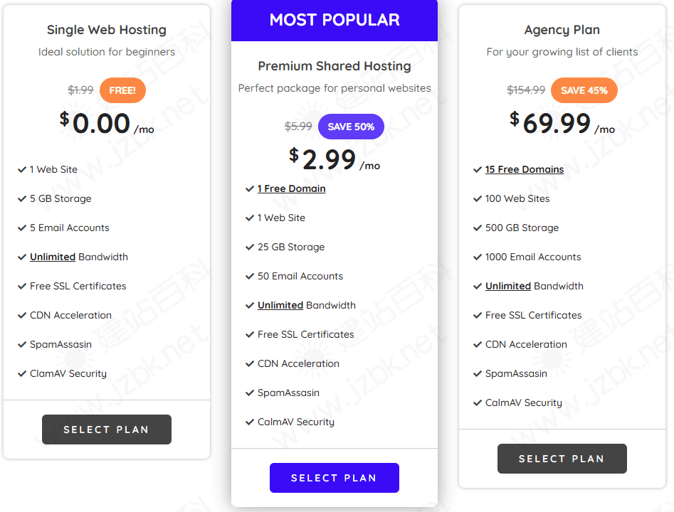
Task: Click the orange SAVE 45% badge
Action: (x=584, y=90)
